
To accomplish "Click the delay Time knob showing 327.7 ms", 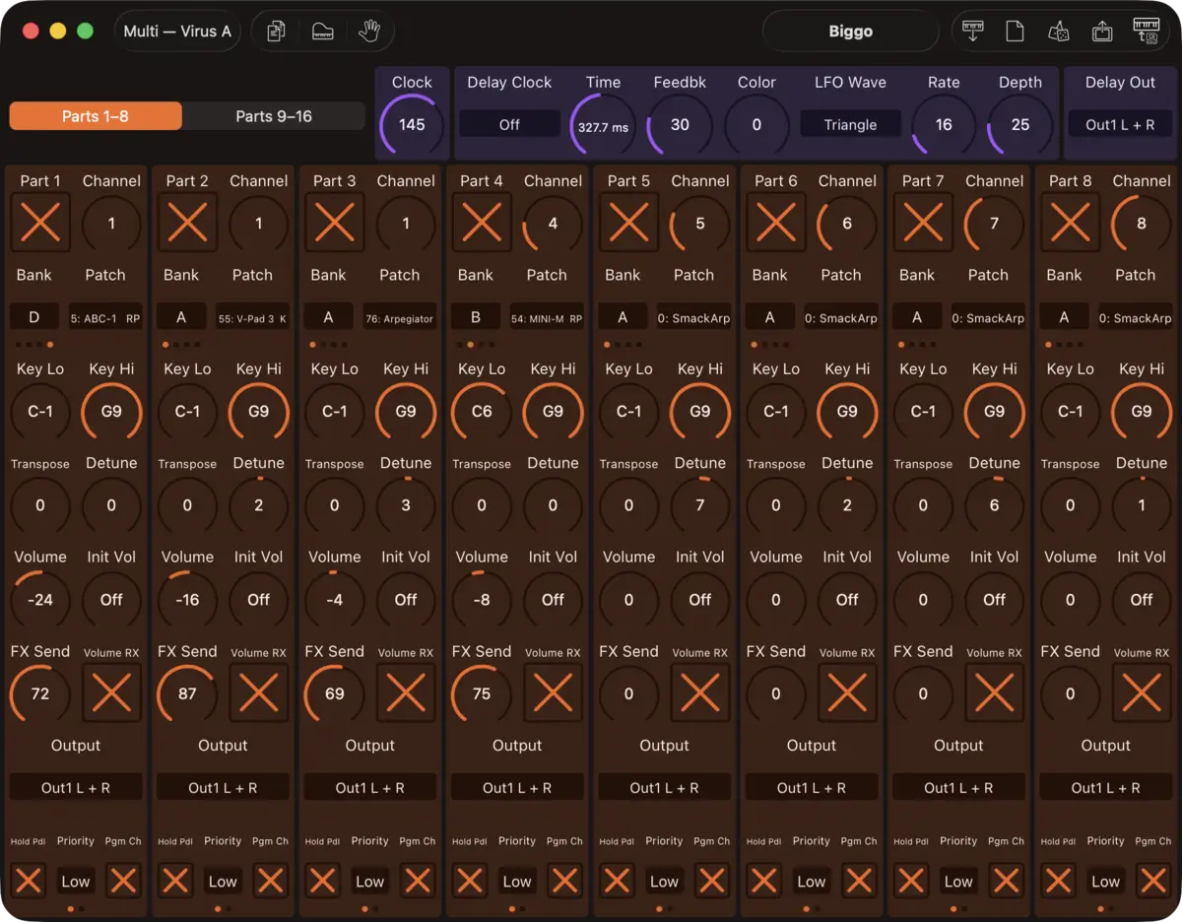I will tap(603, 124).
